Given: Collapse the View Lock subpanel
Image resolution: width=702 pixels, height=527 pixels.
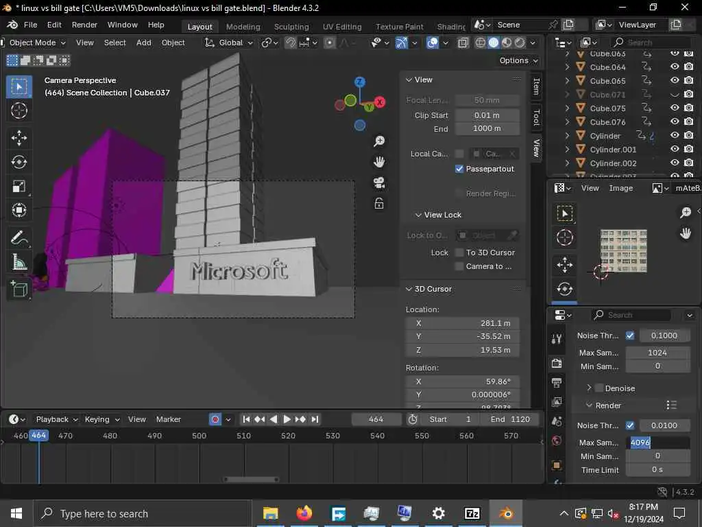Looking at the screenshot, I should coord(418,215).
